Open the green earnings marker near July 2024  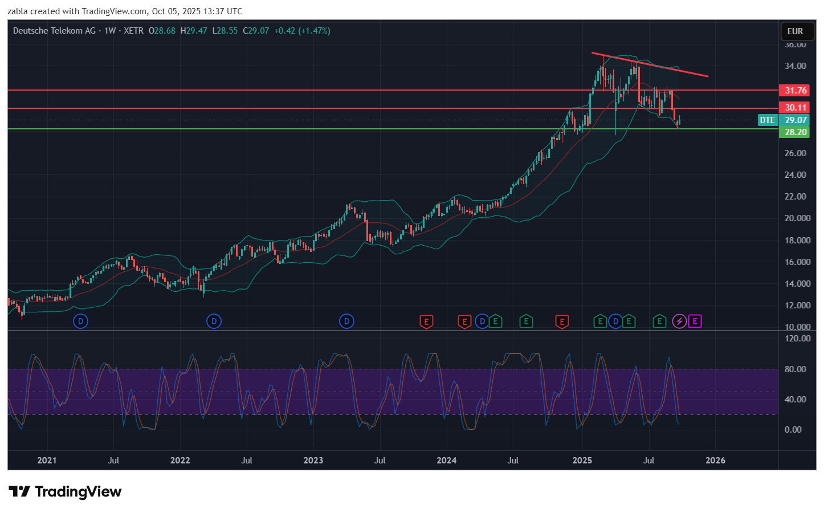[526, 322]
